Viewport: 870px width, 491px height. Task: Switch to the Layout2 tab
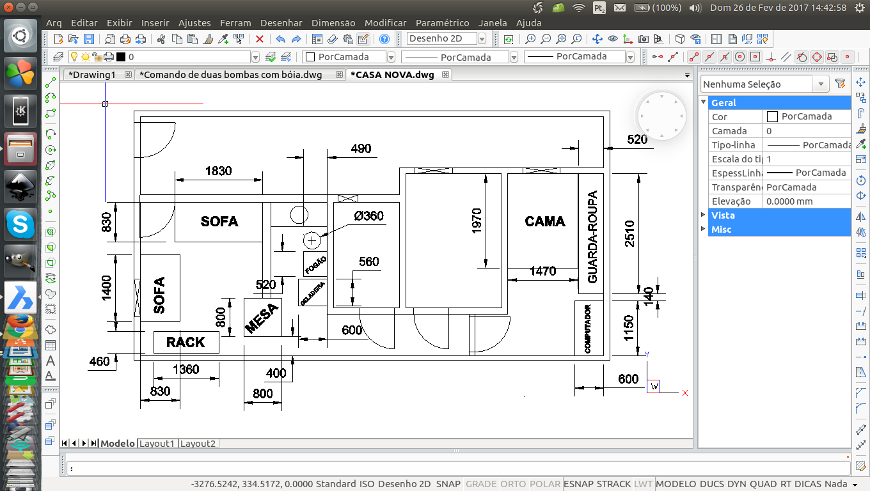tap(198, 443)
